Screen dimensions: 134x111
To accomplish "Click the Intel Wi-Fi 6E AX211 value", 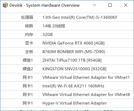I will coord(73,86).
